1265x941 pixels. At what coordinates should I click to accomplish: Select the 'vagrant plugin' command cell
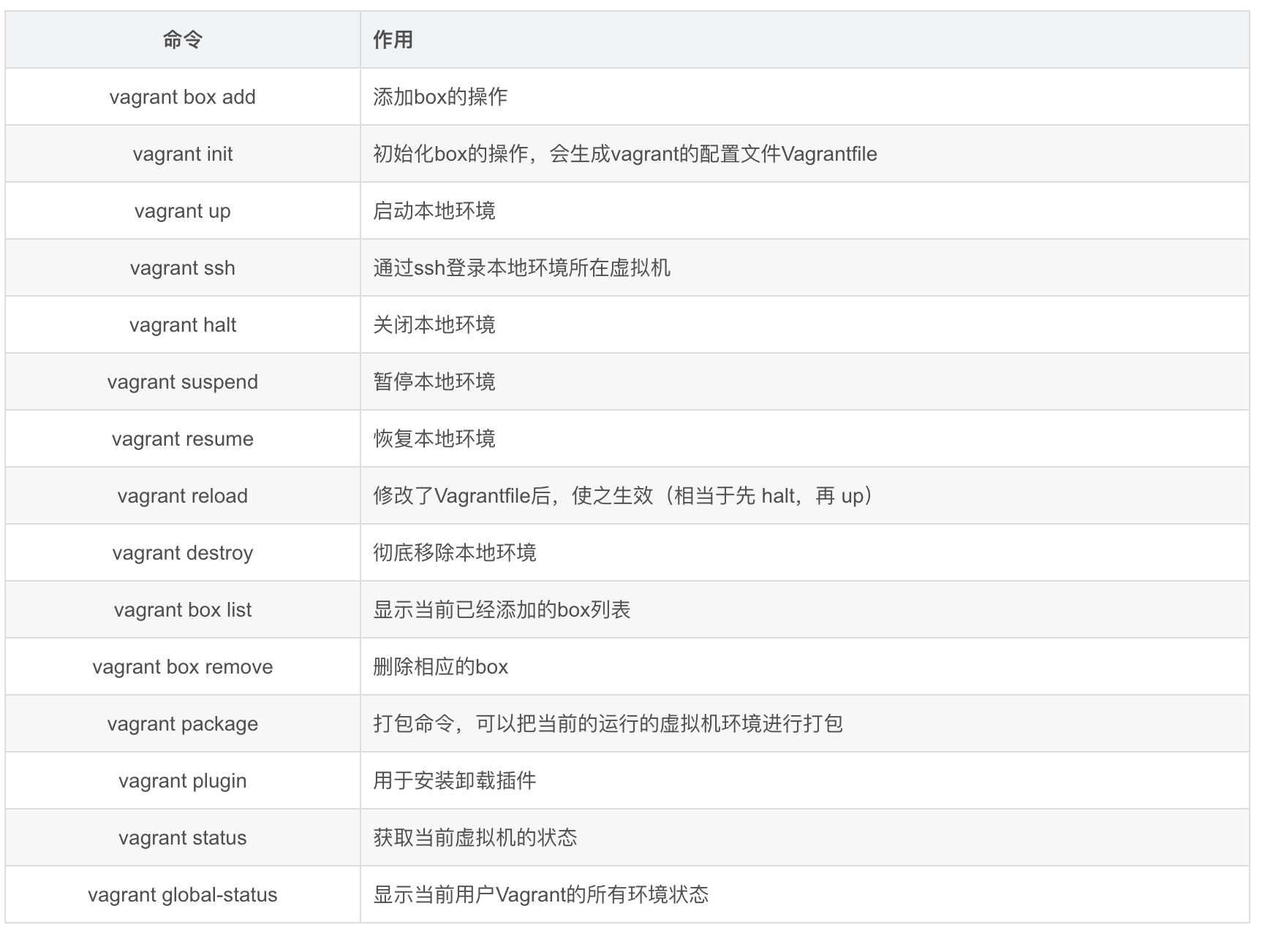click(182, 781)
